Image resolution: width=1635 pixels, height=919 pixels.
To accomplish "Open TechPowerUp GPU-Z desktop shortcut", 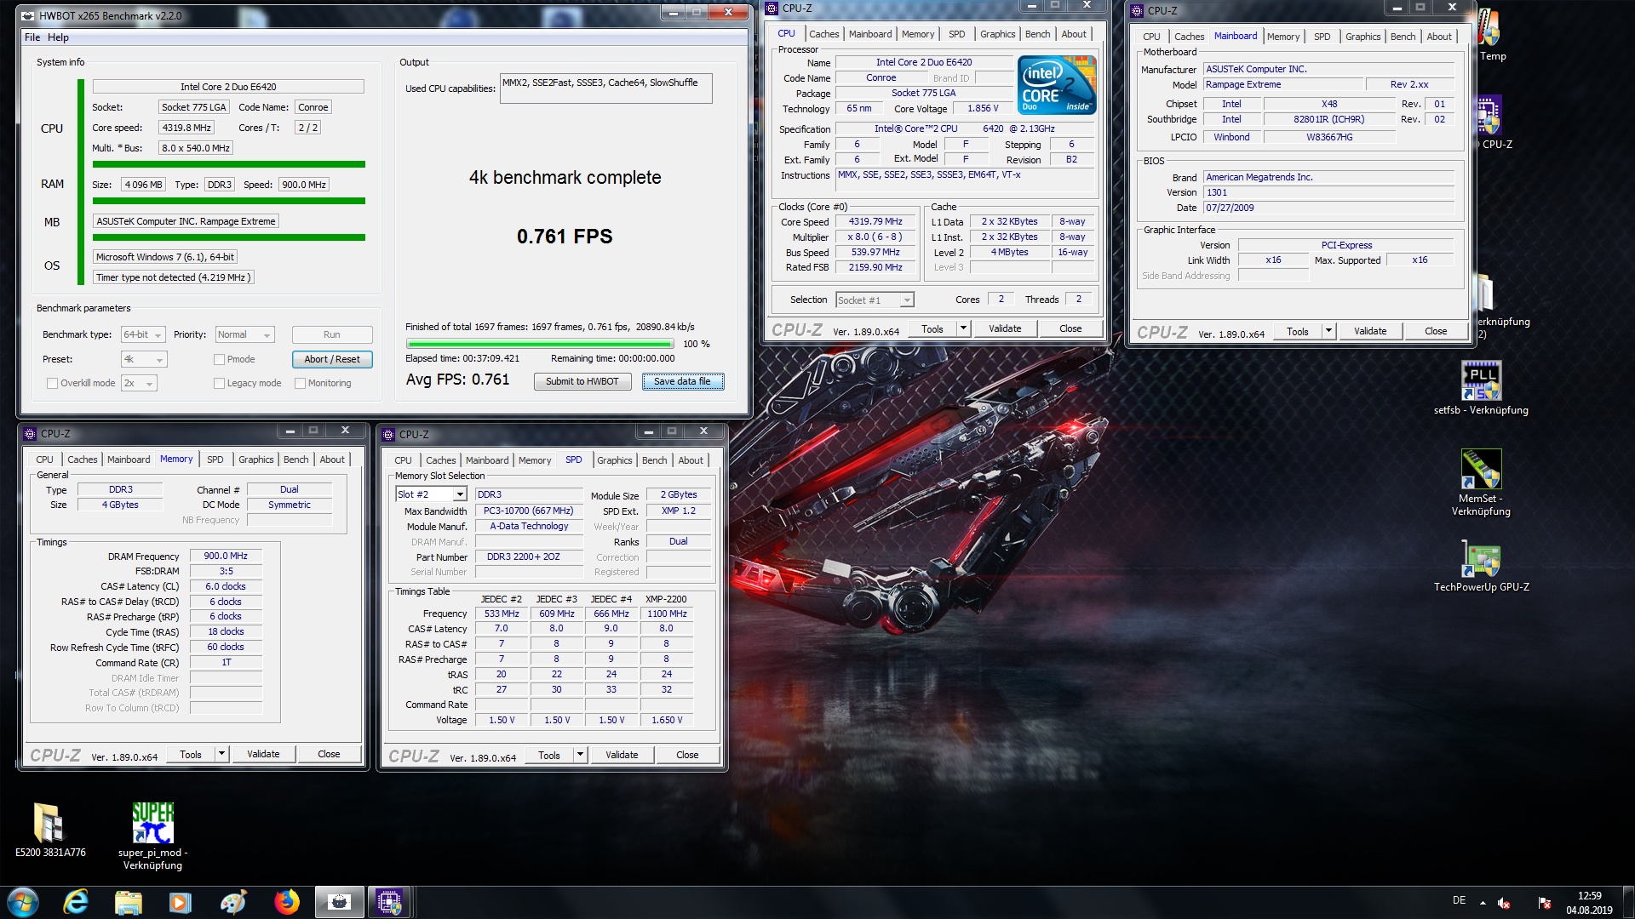I will pos(1481,566).
